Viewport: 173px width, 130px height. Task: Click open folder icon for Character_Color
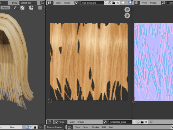tap(142, 122)
